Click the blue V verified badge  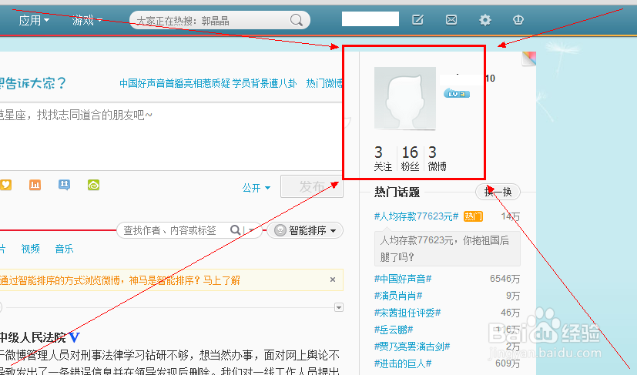(x=74, y=337)
